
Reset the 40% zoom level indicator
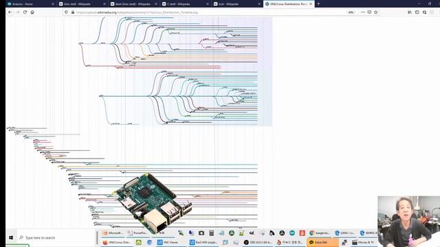pyautogui.click(x=351, y=12)
